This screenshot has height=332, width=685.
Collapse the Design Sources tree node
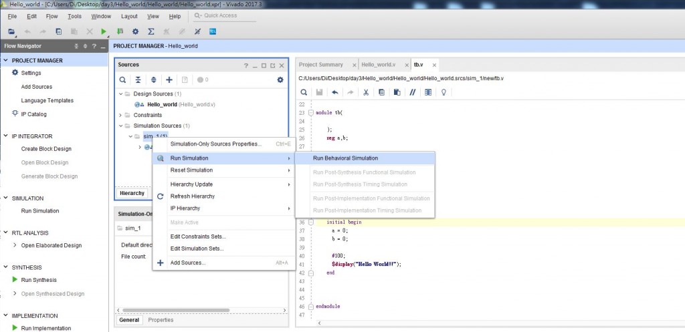tap(121, 94)
